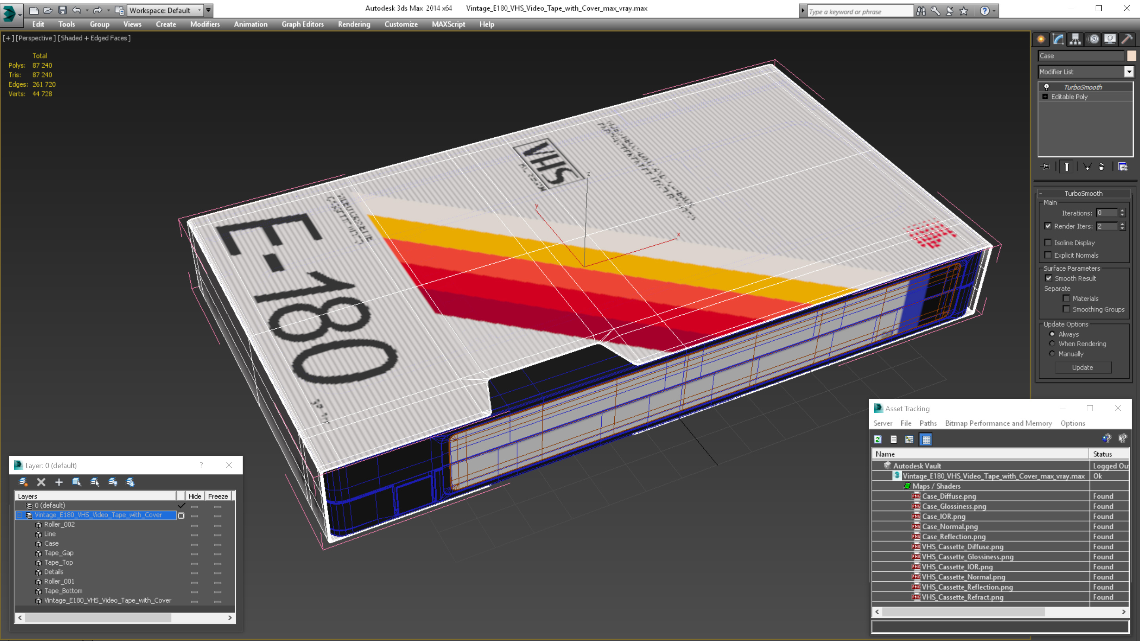Click the Pin Stack icon

(x=1046, y=167)
